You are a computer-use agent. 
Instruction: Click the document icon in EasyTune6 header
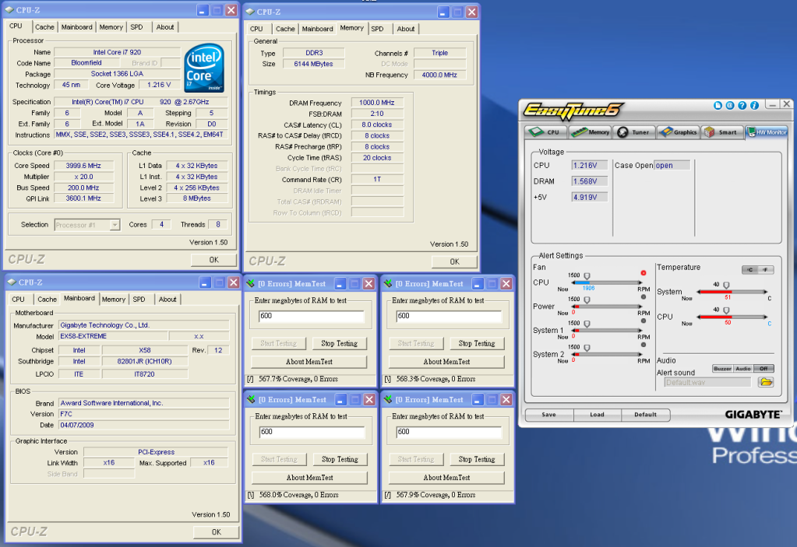point(718,105)
